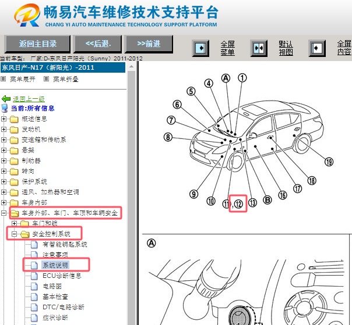Select the 东风日产-N17（新阳光）-2011 header
The height and width of the screenshot is (325, 352).
(x=63, y=67)
